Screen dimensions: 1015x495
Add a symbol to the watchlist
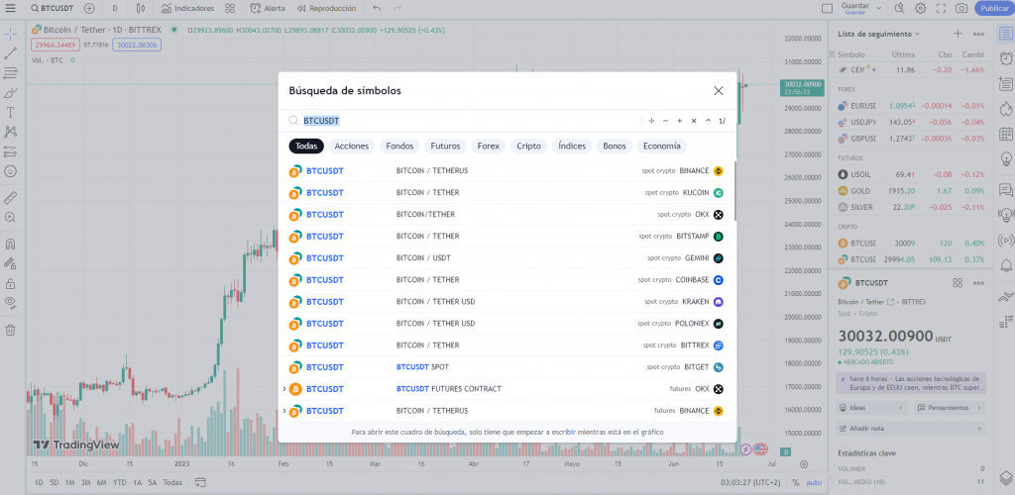(959, 34)
